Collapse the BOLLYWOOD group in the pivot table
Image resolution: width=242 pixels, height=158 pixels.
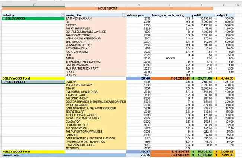pos(4,18)
